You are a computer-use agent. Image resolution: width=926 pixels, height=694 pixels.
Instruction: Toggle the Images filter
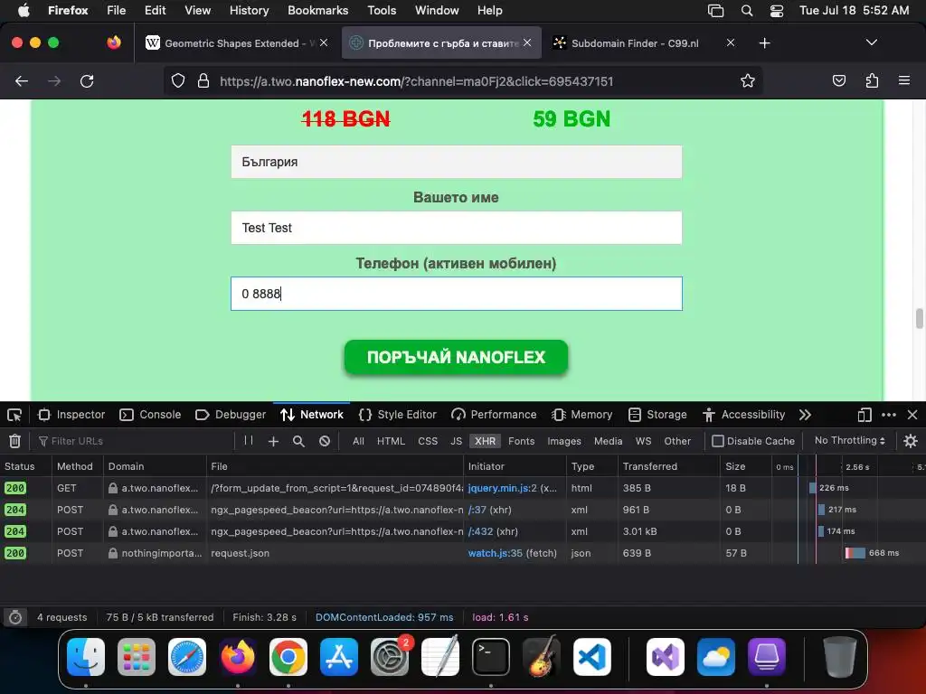564,441
